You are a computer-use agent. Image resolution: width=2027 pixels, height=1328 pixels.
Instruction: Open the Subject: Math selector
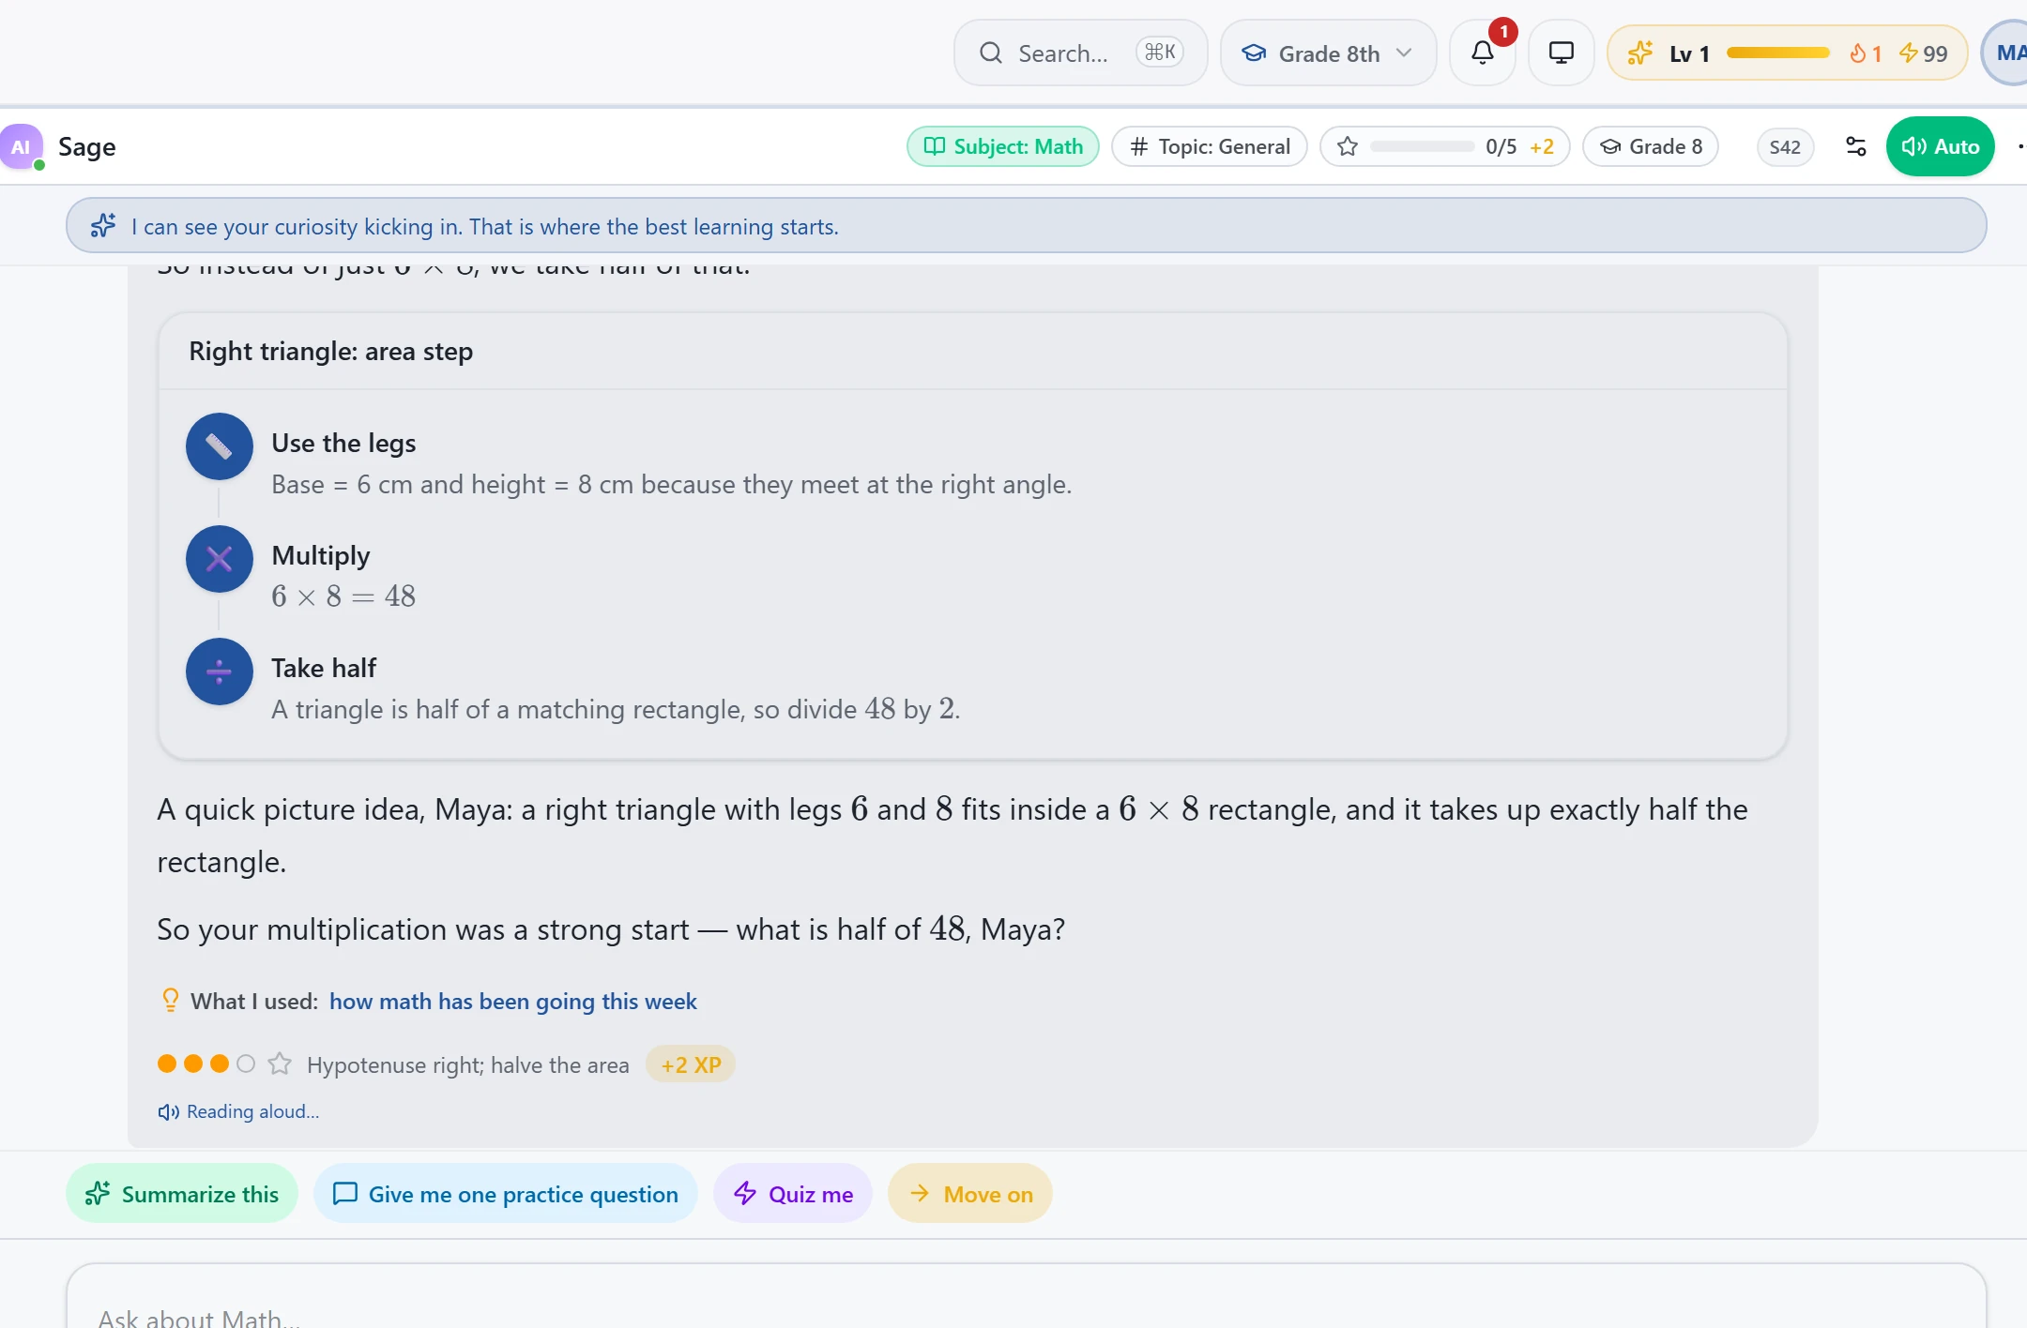coord(1002,146)
